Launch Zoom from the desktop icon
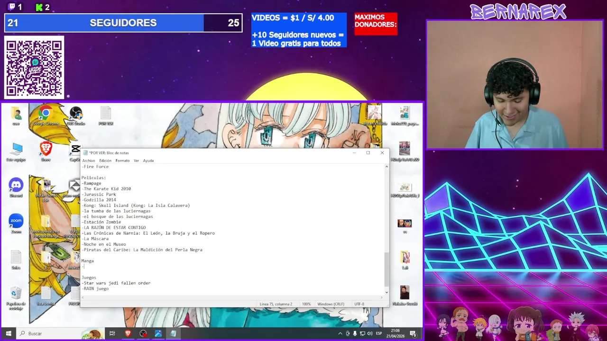Image resolution: width=607 pixels, height=341 pixels. tap(16, 224)
